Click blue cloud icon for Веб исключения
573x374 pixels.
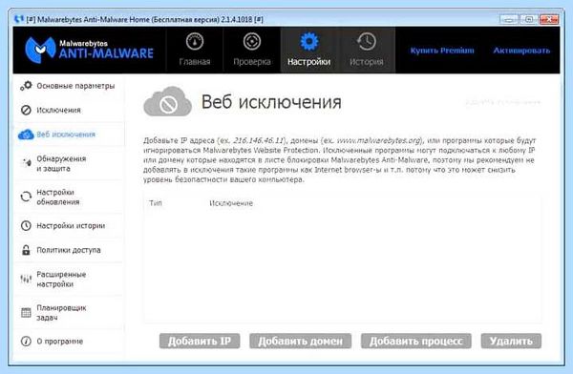[26, 135]
